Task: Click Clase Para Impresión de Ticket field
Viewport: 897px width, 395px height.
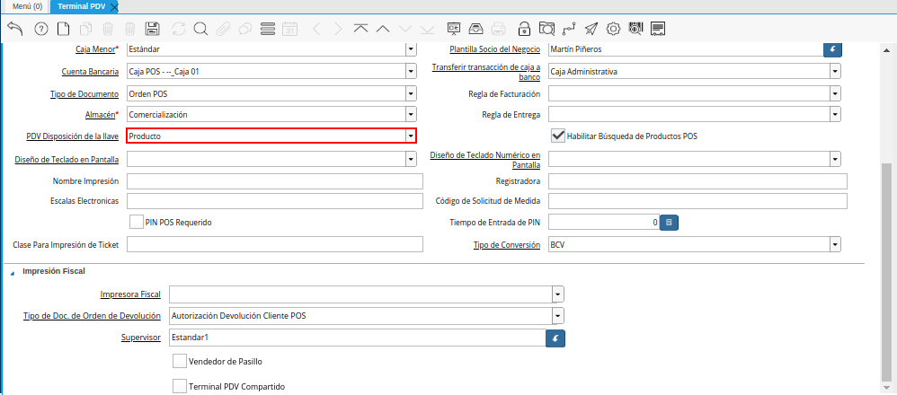Action: click(x=275, y=245)
